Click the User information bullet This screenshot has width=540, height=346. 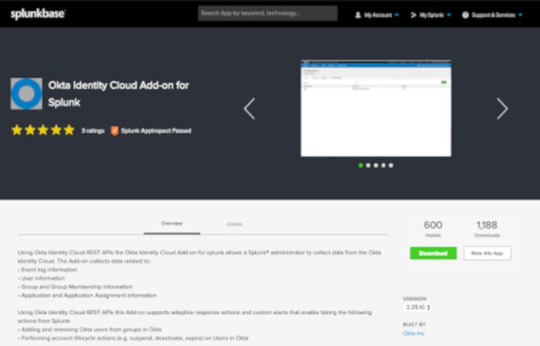point(41,278)
